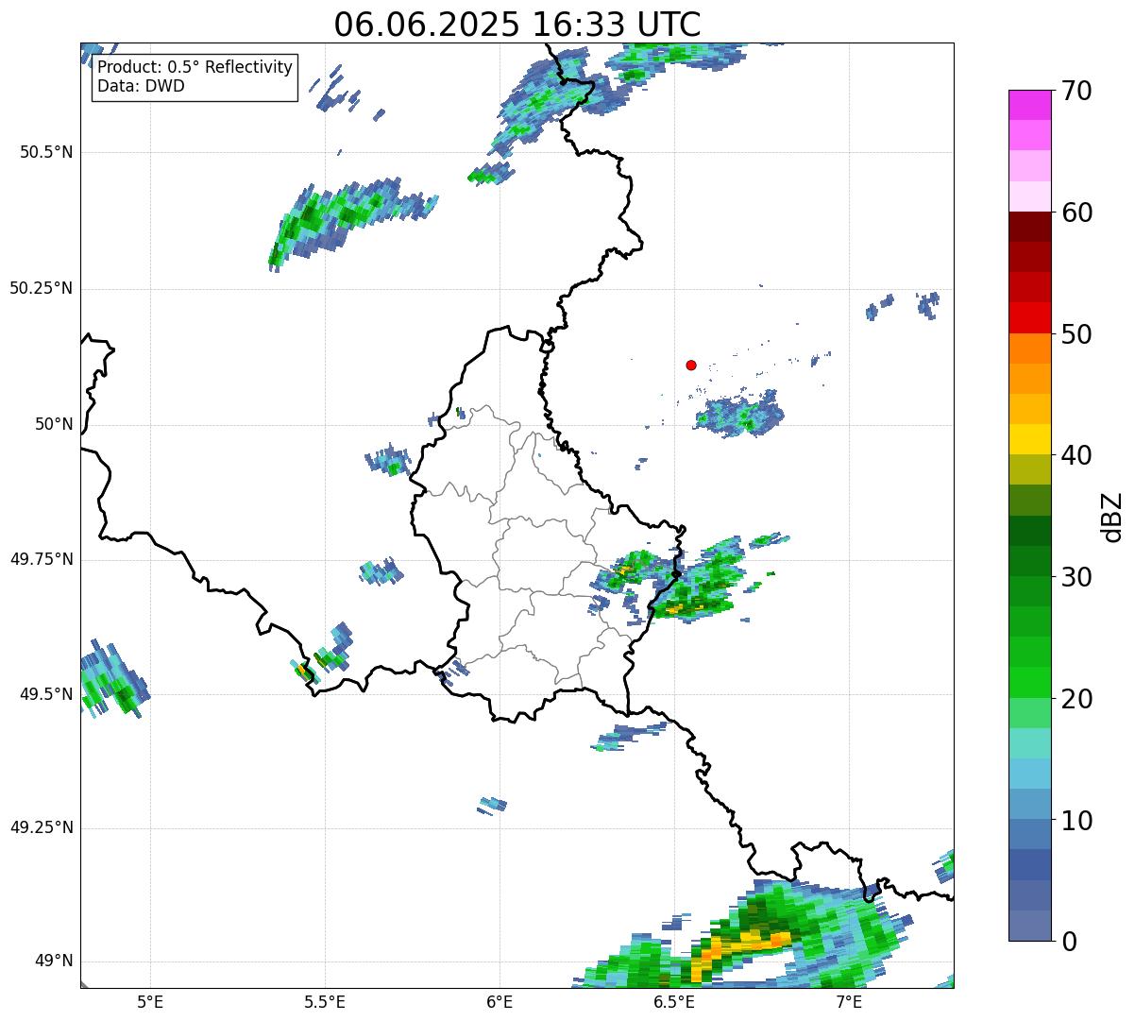This screenshot has height=1021, width=1135.
Task: Click the '5°E' longitude label
Action: (150, 1001)
